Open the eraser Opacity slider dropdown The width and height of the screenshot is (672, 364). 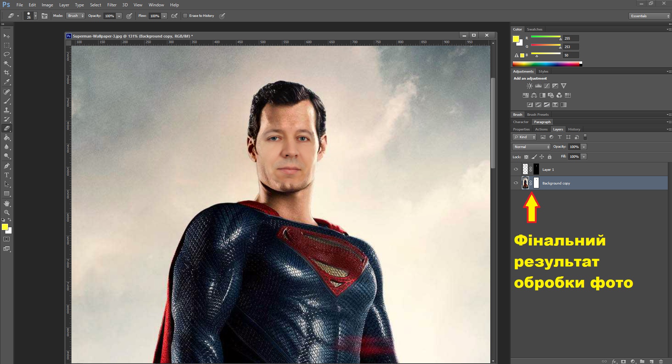pos(119,16)
